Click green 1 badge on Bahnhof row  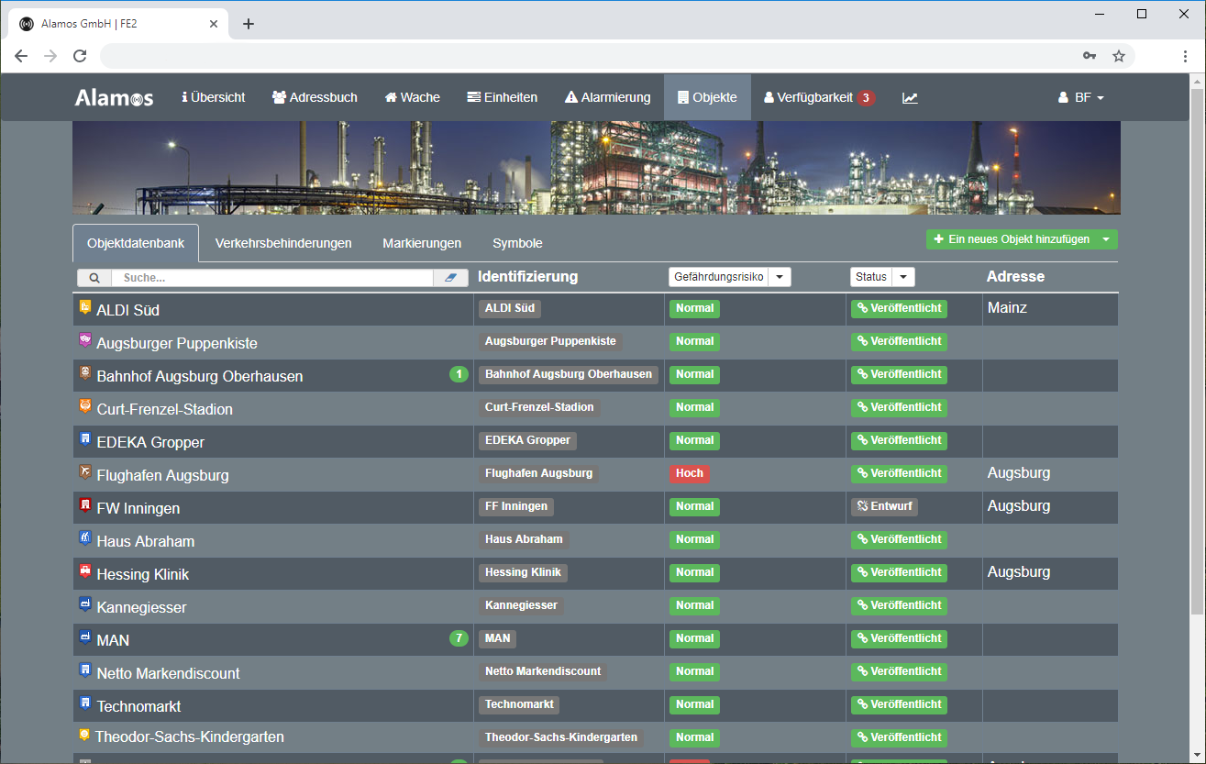[x=459, y=374]
